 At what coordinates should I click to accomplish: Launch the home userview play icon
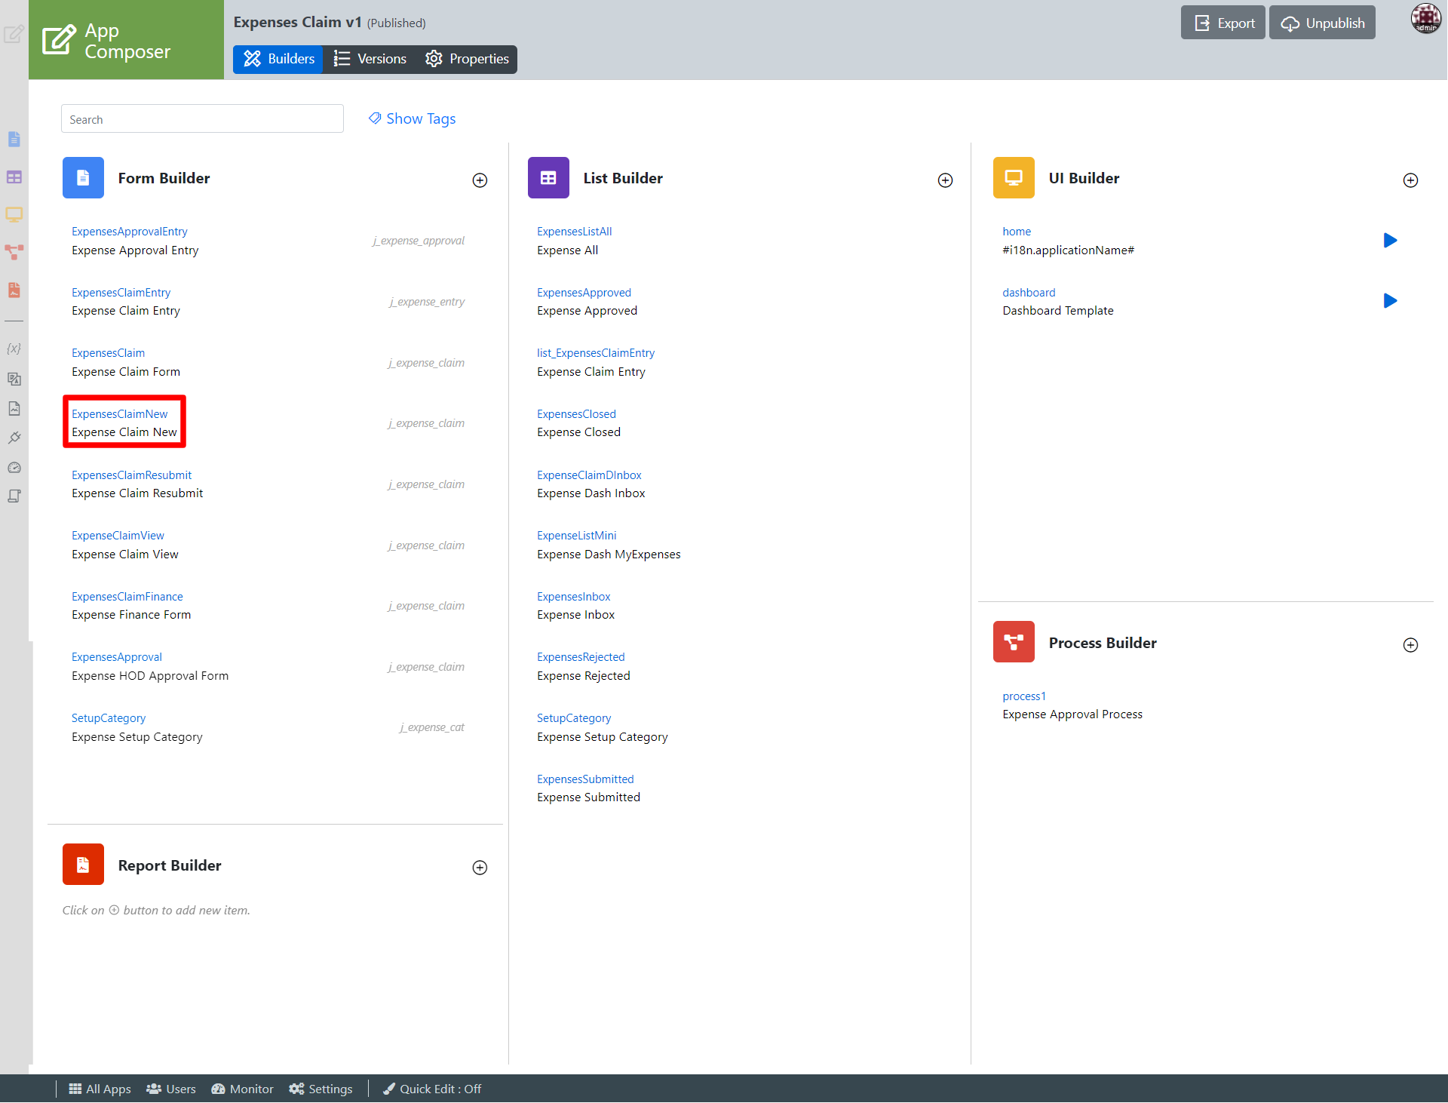pyautogui.click(x=1390, y=241)
